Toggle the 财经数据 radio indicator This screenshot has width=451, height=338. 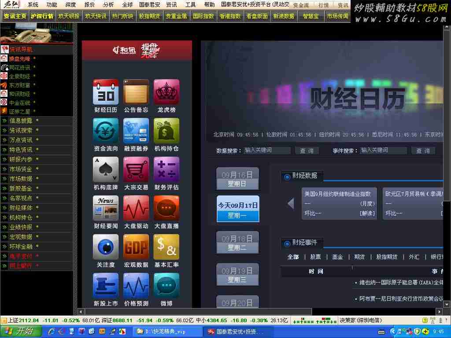click(x=287, y=177)
